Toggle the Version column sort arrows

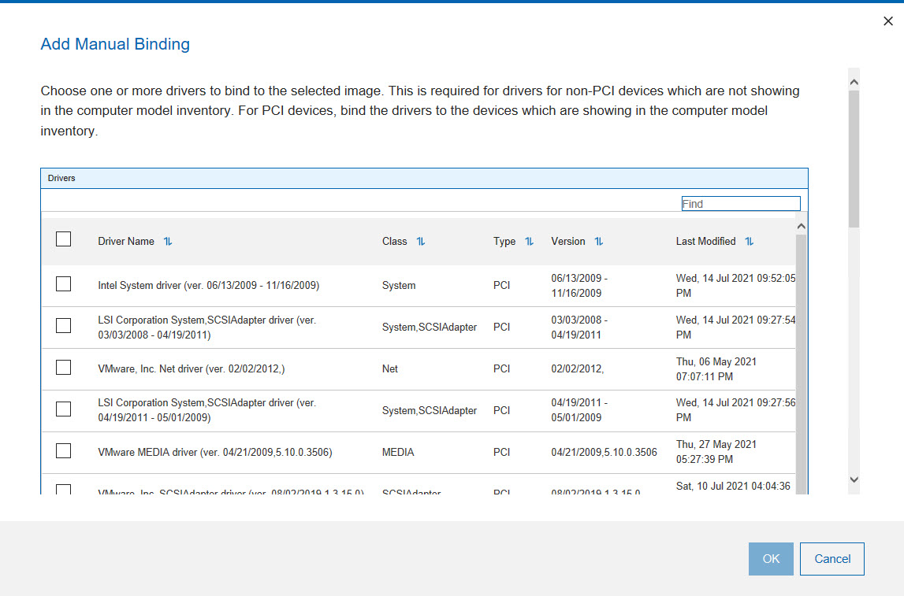[x=599, y=242]
